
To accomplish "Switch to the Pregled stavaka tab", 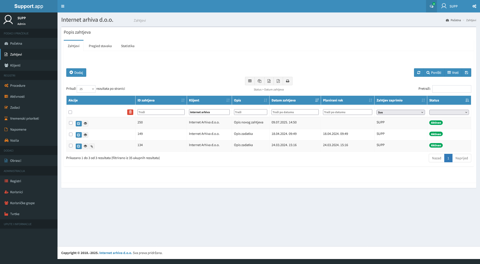I will coord(100,46).
